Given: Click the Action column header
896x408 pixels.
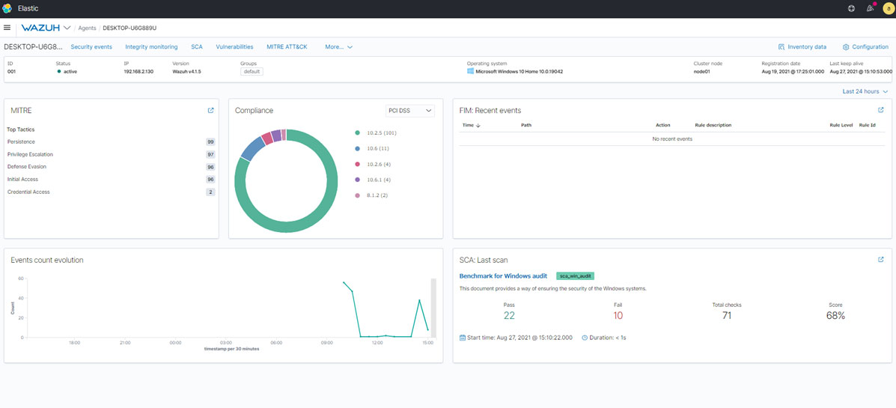Looking at the screenshot, I should point(663,125).
